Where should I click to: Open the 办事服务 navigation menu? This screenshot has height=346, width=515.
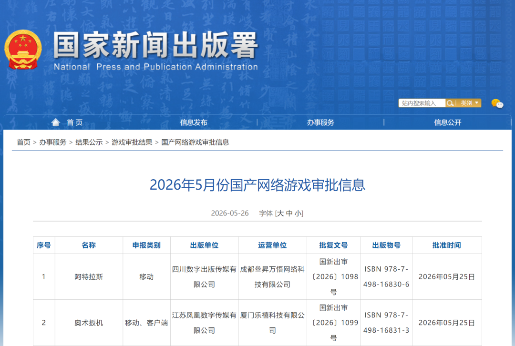320,122
